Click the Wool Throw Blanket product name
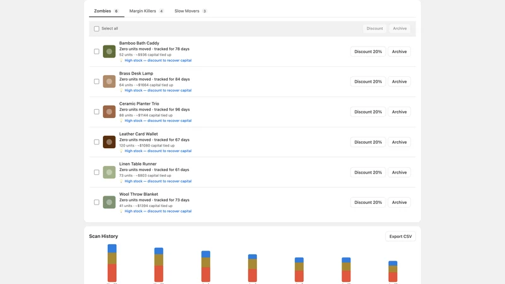 [x=139, y=194]
